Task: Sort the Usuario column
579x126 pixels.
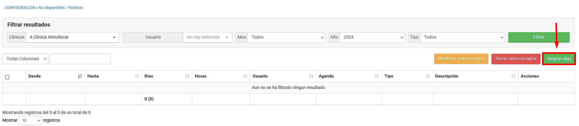Action: [x=311, y=76]
